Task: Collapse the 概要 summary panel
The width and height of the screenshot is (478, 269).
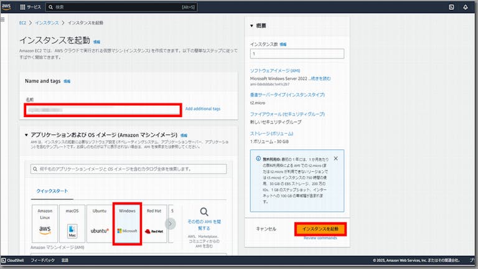Action: point(252,26)
